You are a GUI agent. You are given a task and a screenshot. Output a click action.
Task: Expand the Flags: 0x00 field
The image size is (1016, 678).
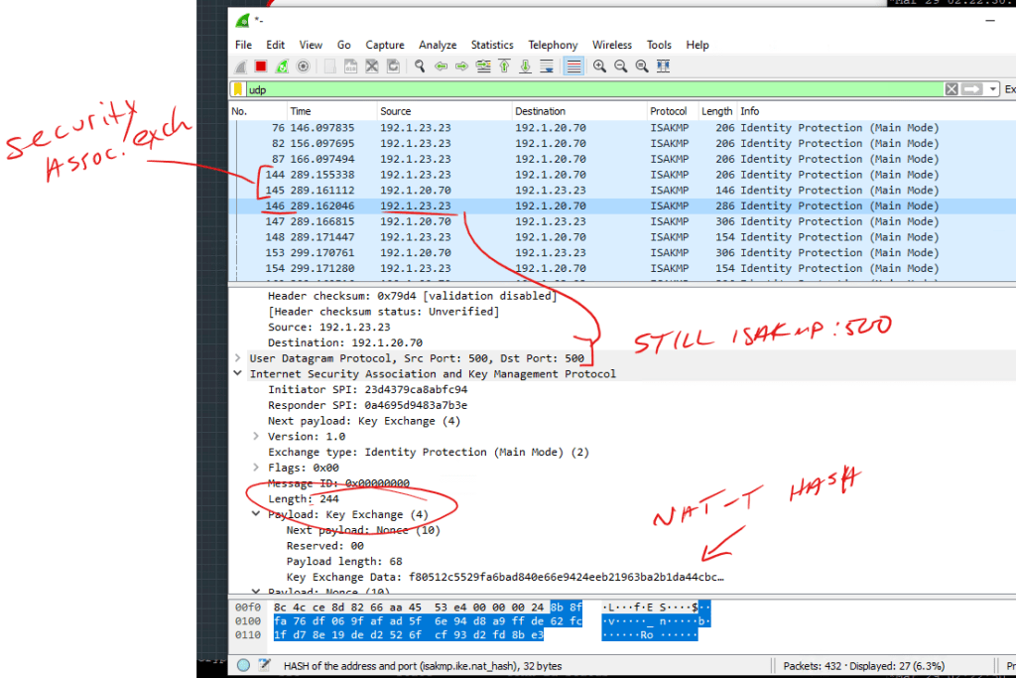[x=256, y=468]
